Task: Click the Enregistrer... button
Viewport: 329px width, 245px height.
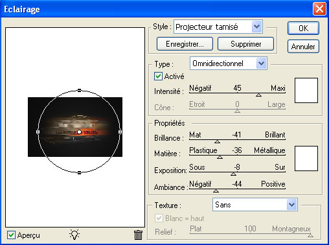Action: [x=185, y=44]
